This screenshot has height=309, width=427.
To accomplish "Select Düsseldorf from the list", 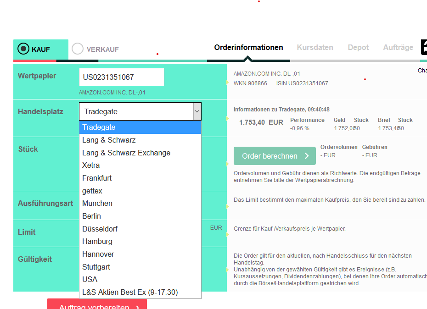I will tap(140, 229).
